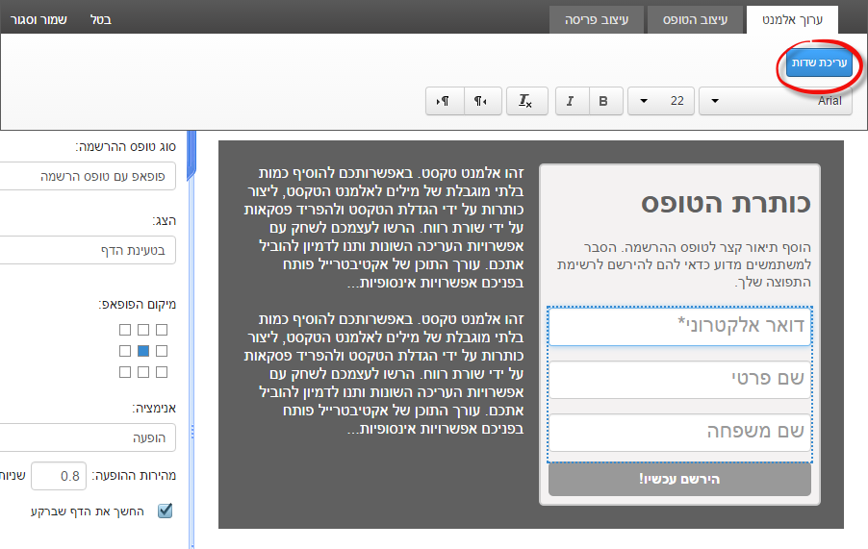Set right-to-left paragraph direction icon
Viewport: 868px width, 549px height.
coord(482,101)
